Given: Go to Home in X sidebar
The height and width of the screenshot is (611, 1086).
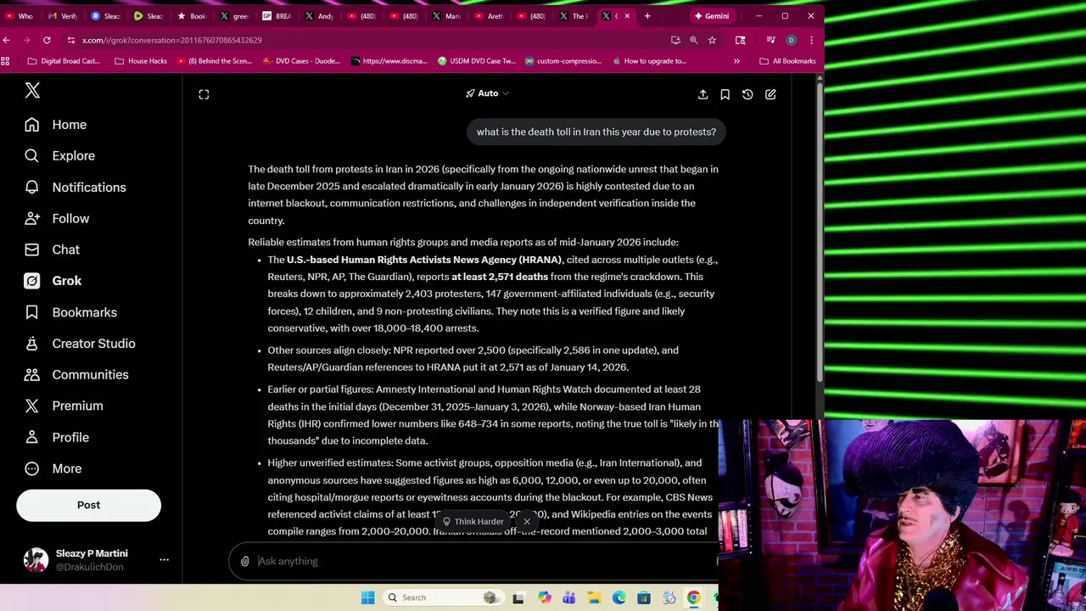Looking at the screenshot, I should 55,125.
